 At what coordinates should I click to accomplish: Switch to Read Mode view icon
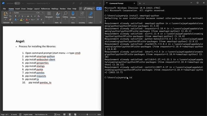coord(64,115)
